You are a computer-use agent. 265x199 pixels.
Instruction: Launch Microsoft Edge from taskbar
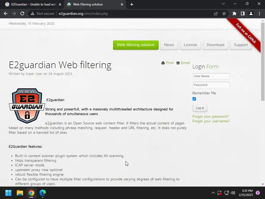[x=43, y=193]
